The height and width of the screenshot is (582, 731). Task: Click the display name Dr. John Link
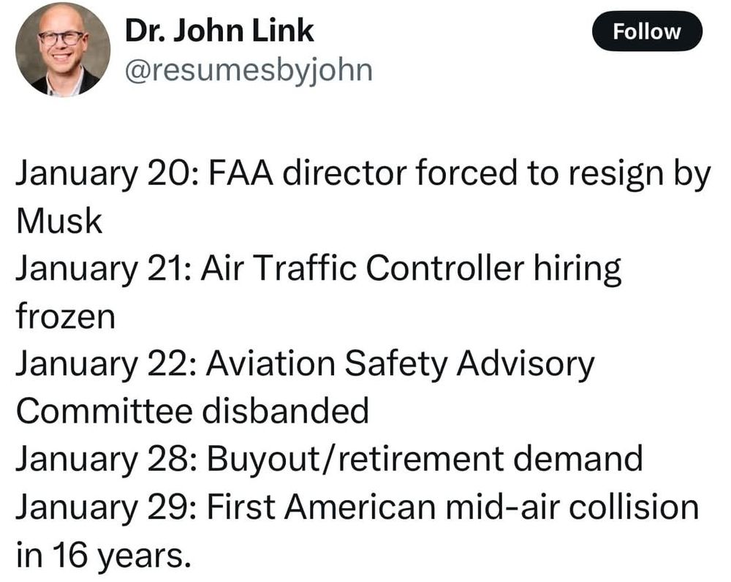(x=219, y=31)
